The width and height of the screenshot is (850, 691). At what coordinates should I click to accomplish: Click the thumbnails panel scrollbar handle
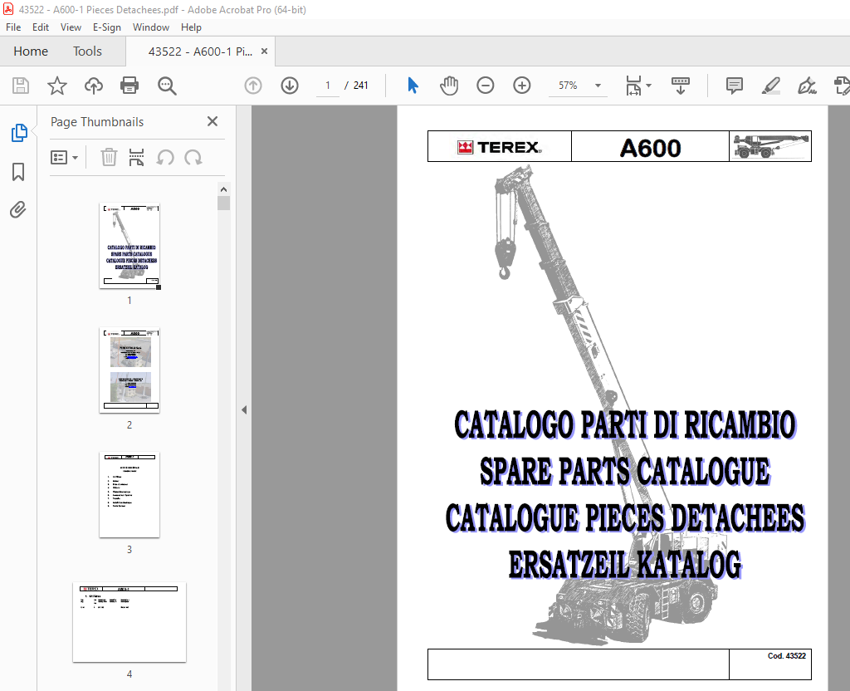pyautogui.click(x=223, y=203)
